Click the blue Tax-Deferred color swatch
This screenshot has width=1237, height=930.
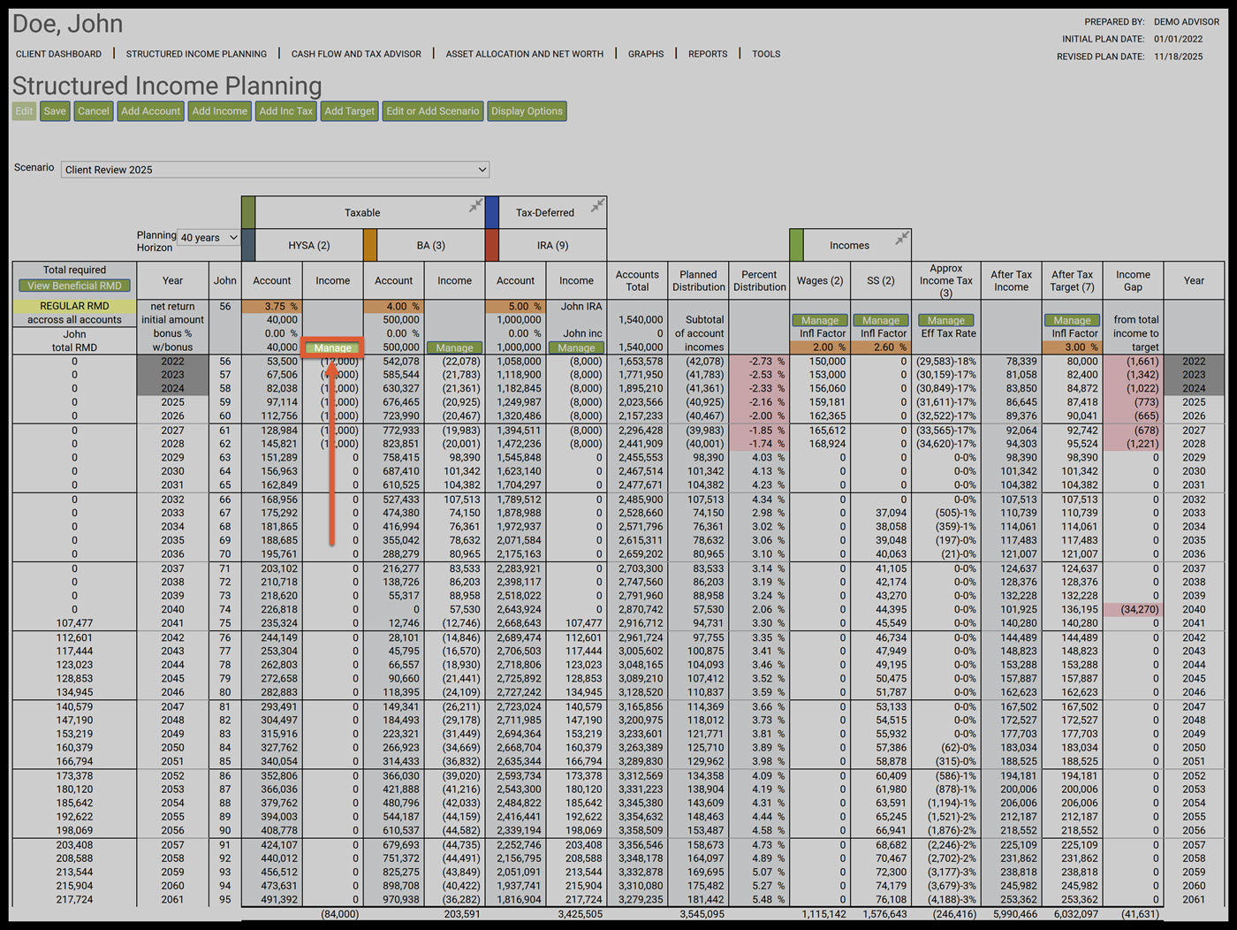coord(492,212)
